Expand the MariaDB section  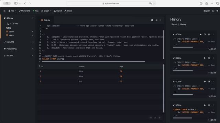click(x=33, y=42)
